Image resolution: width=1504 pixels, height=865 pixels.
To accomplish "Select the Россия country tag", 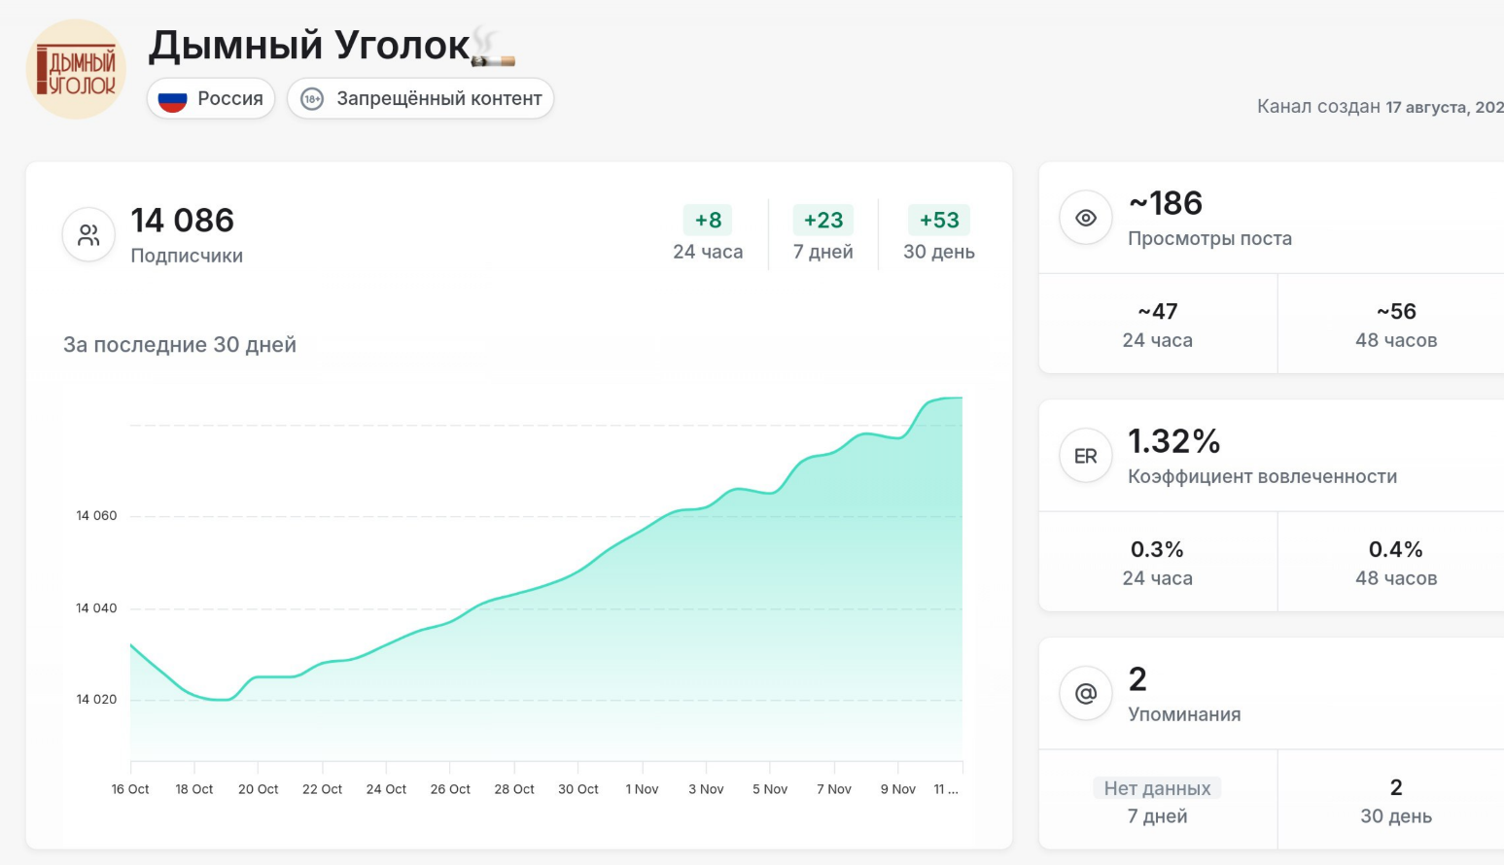I will (x=212, y=99).
